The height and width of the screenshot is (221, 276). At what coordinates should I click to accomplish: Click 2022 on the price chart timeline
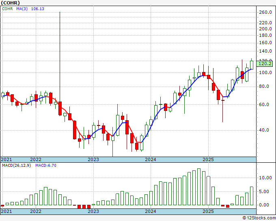[x=36, y=159]
